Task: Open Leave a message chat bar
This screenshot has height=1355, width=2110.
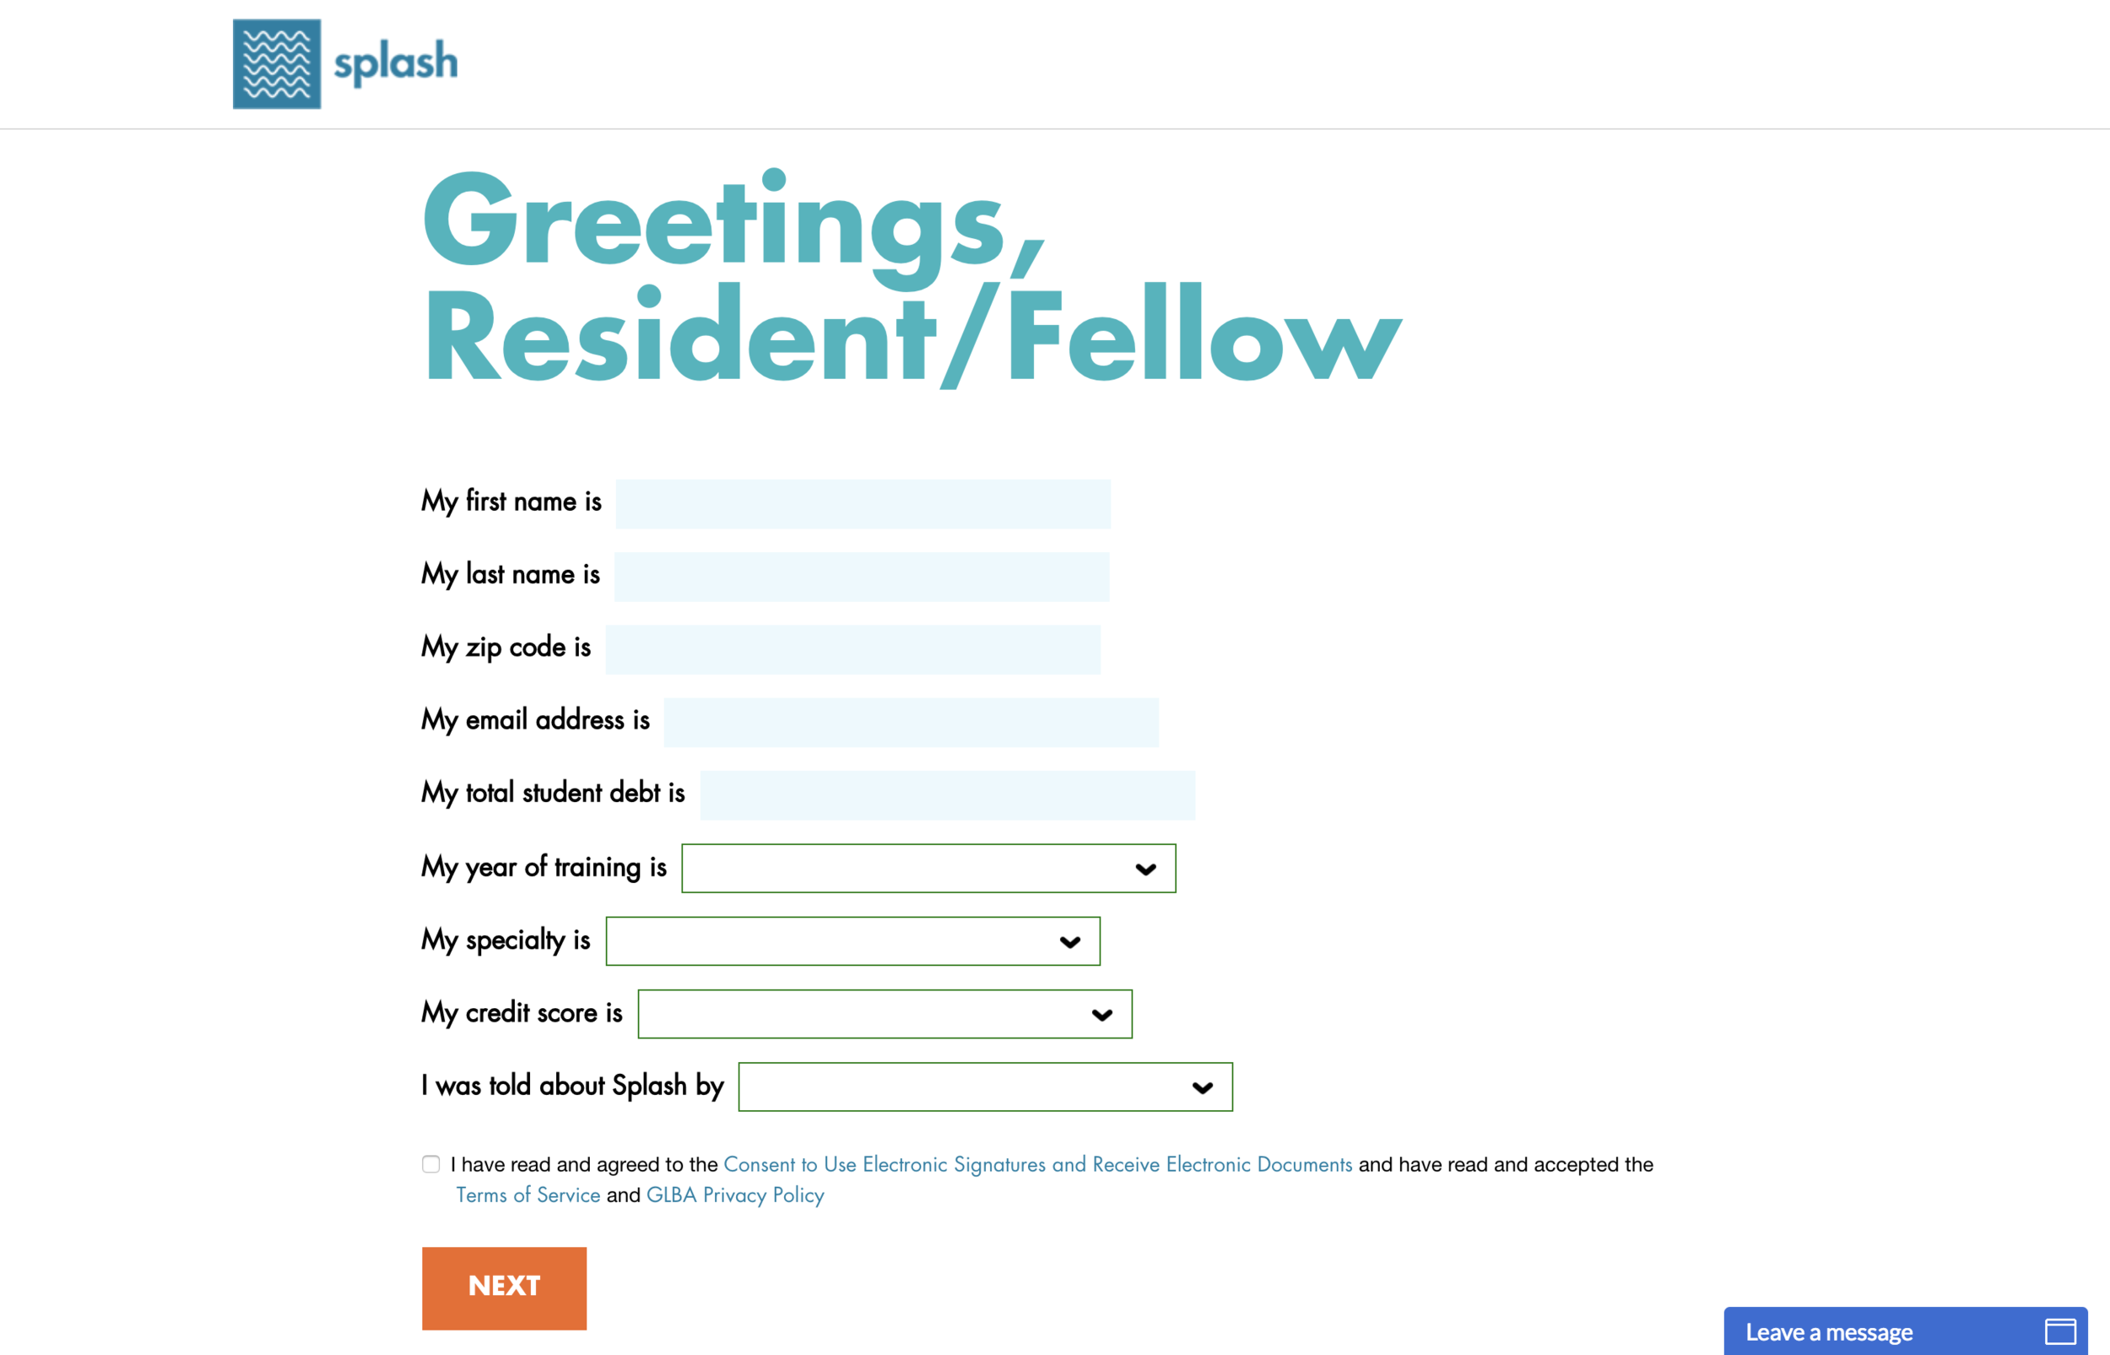Action: (x=1905, y=1331)
